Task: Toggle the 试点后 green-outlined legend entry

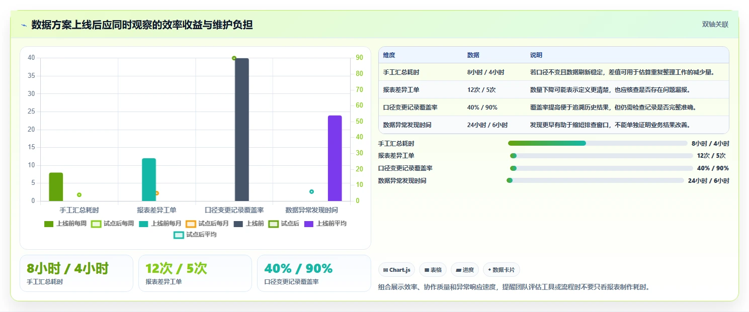Action: (x=284, y=224)
